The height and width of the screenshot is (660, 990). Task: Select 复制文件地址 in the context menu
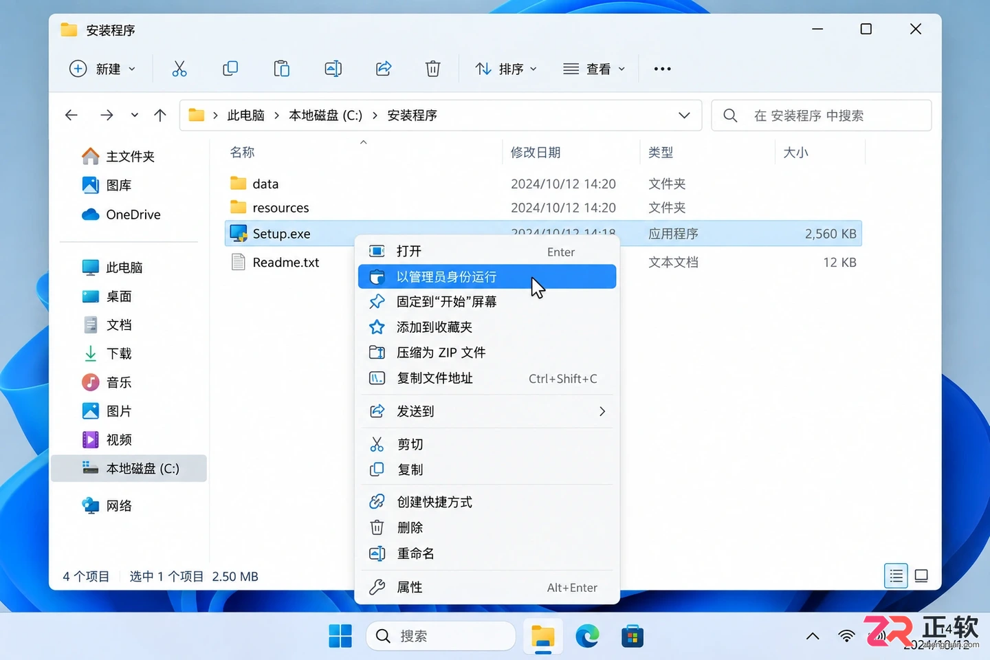[x=487, y=378]
